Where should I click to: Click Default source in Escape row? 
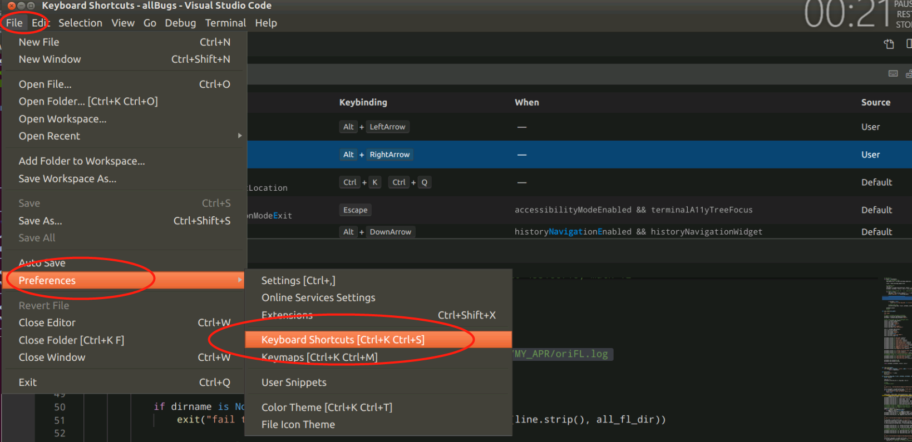pos(877,210)
